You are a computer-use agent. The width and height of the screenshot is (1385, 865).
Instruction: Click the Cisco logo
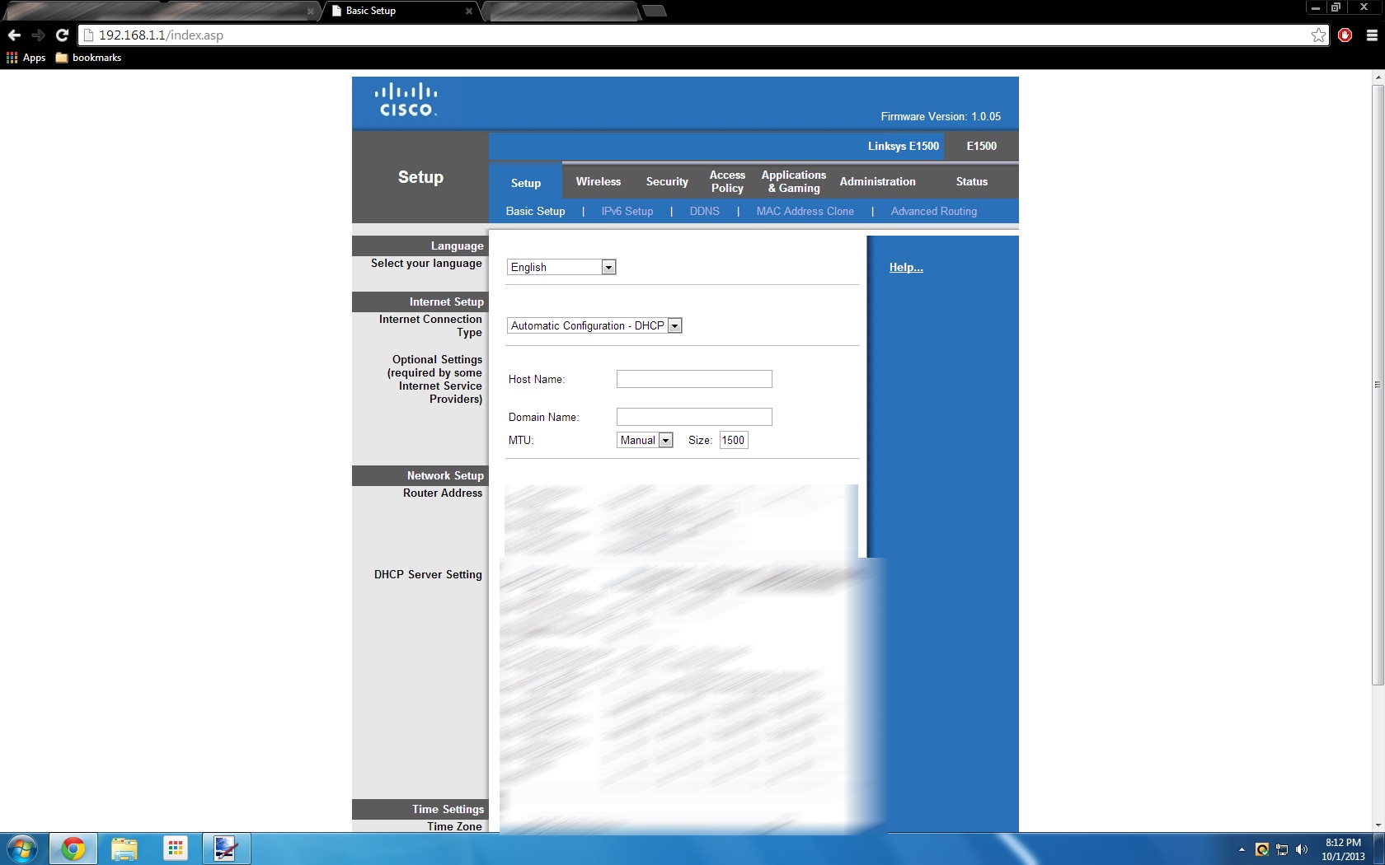point(407,99)
